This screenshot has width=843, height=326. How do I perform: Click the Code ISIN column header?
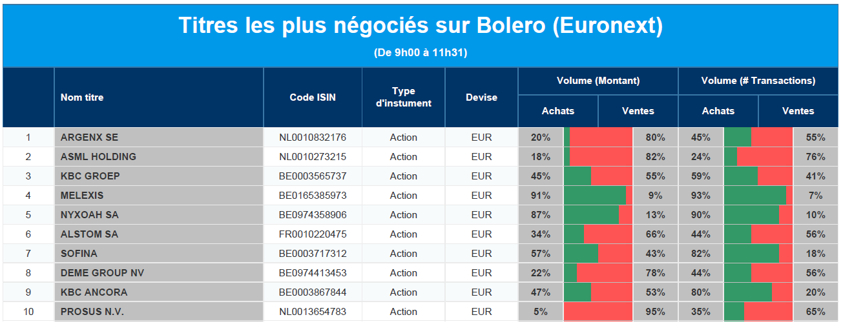313,97
